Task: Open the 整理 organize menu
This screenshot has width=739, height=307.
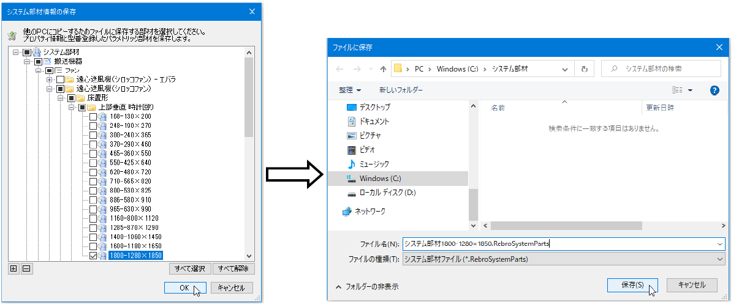Action: (x=350, y=90)
